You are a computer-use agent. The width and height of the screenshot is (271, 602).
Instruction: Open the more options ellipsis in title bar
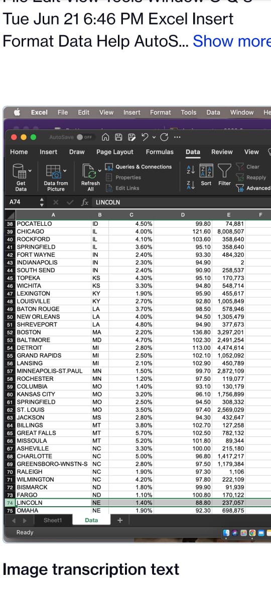coord(177,137)
